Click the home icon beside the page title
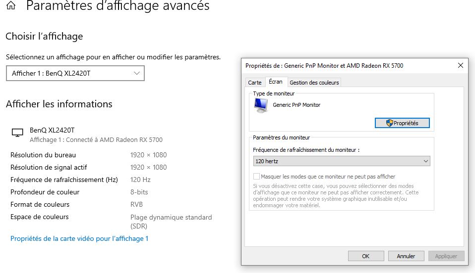 click(11, 6)
